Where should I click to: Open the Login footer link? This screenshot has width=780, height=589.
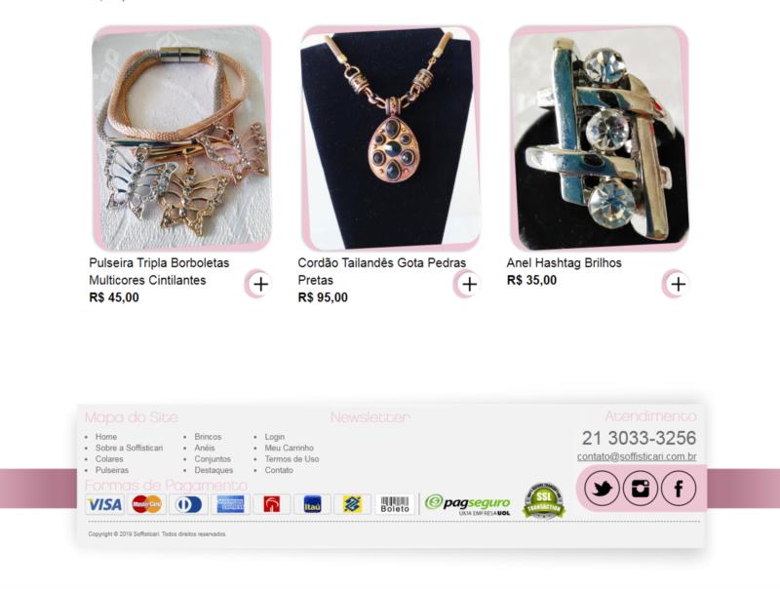pos(275,436)
